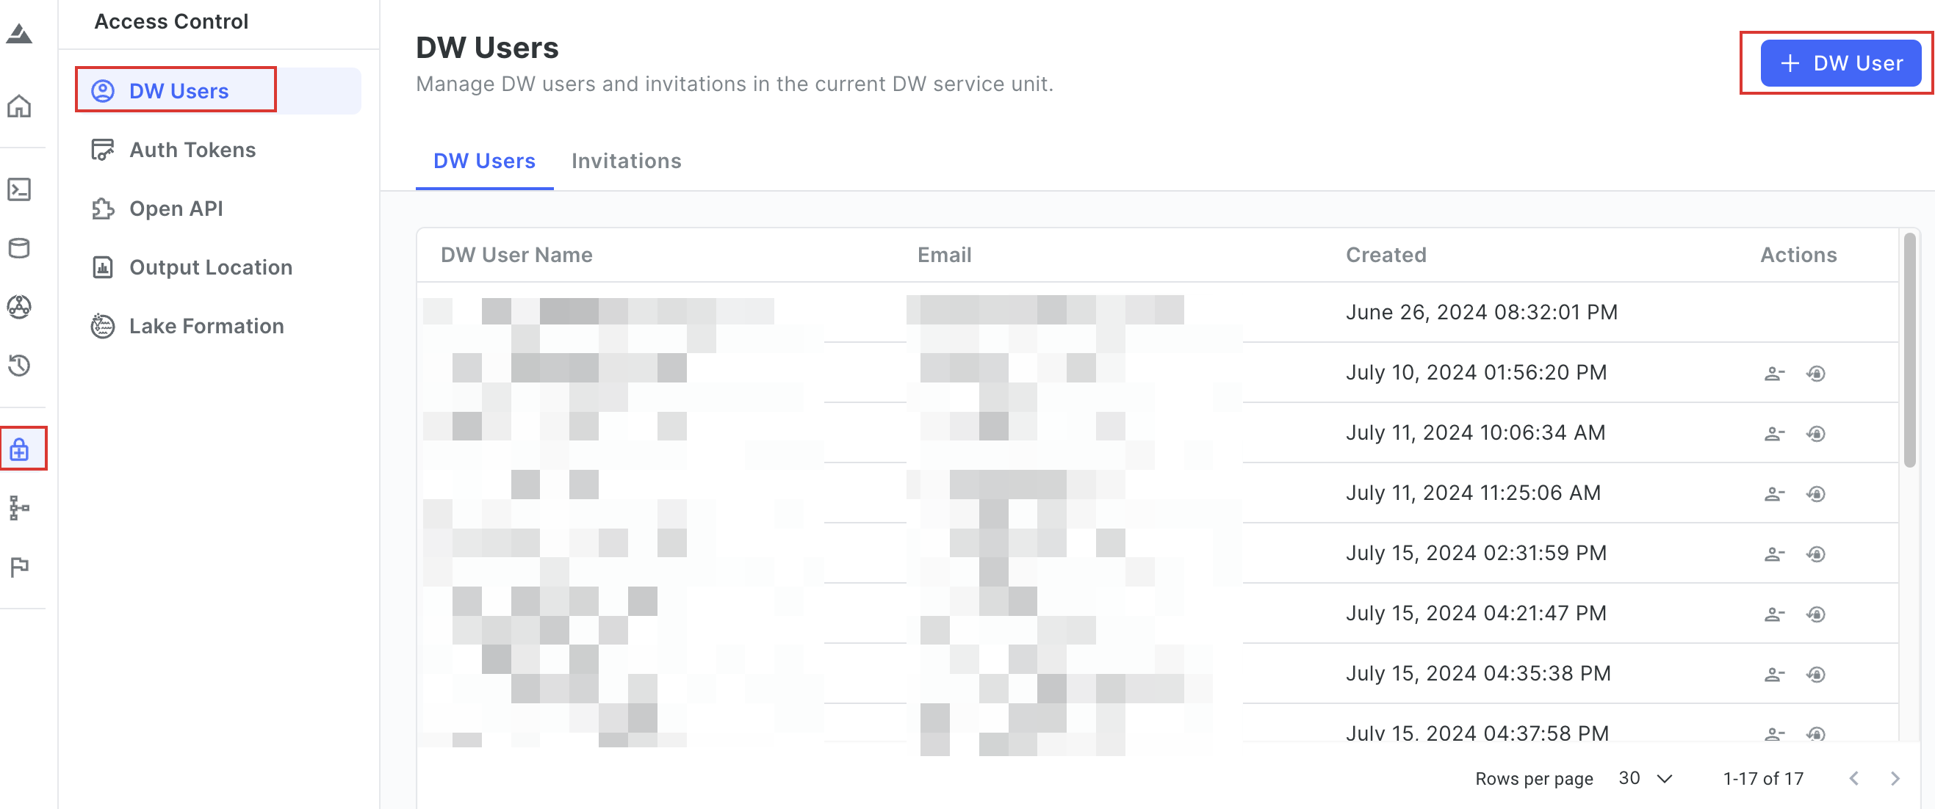
Task: Select the Access Control lock icon
Action: click(x=20, y=449)
